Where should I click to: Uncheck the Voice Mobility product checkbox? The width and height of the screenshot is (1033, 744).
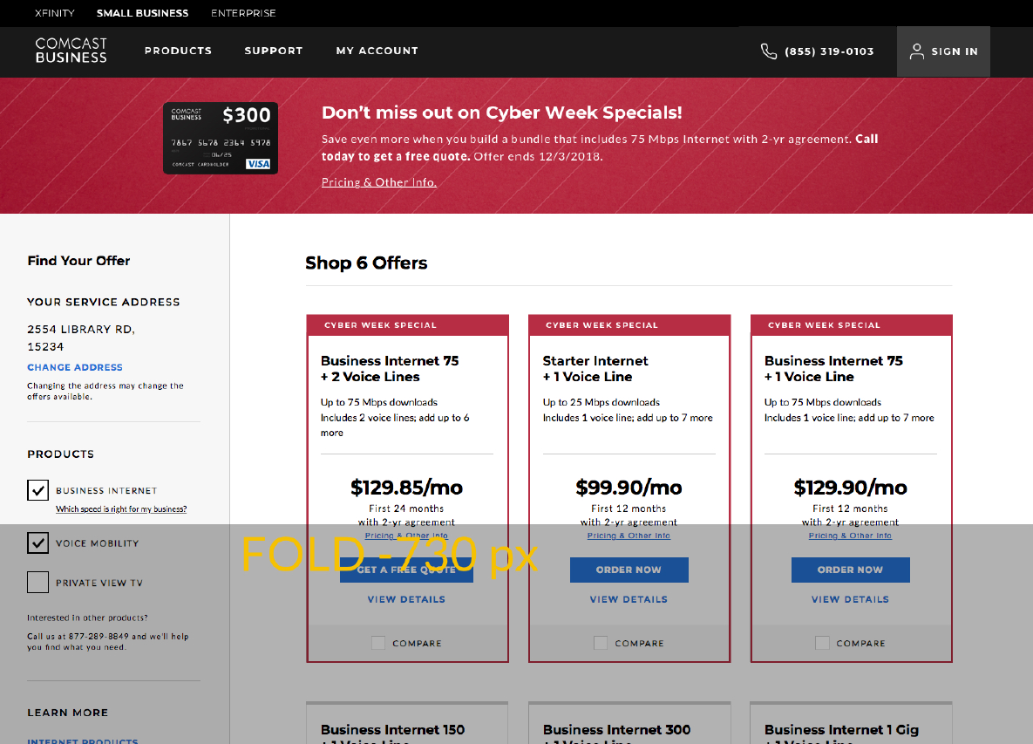[x=37, y=543]
